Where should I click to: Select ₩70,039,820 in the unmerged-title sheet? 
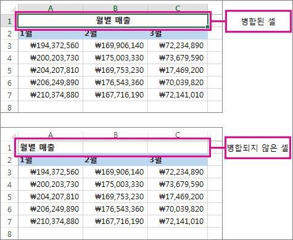point(178,209)
